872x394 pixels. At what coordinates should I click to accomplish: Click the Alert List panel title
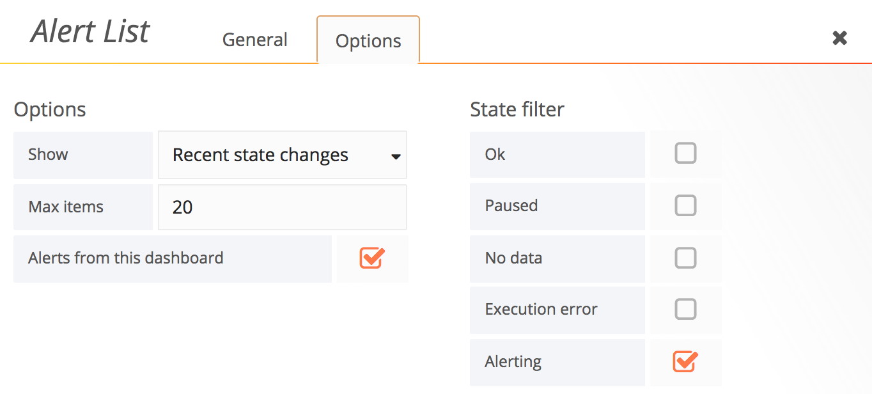pos(90,31)
